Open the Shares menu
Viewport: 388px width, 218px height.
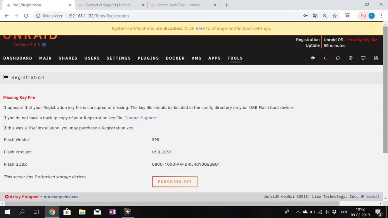point(68,58)
